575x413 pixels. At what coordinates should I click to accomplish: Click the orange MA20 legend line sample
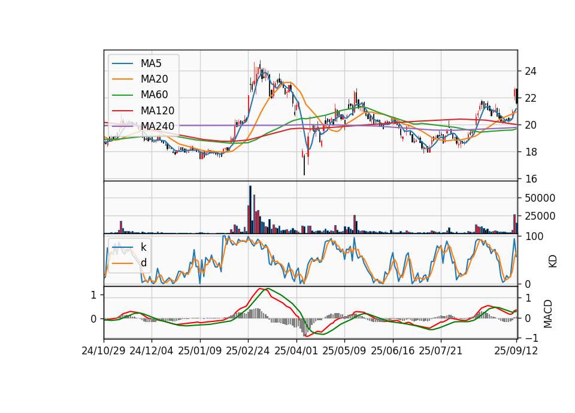(x=122, y=79)
